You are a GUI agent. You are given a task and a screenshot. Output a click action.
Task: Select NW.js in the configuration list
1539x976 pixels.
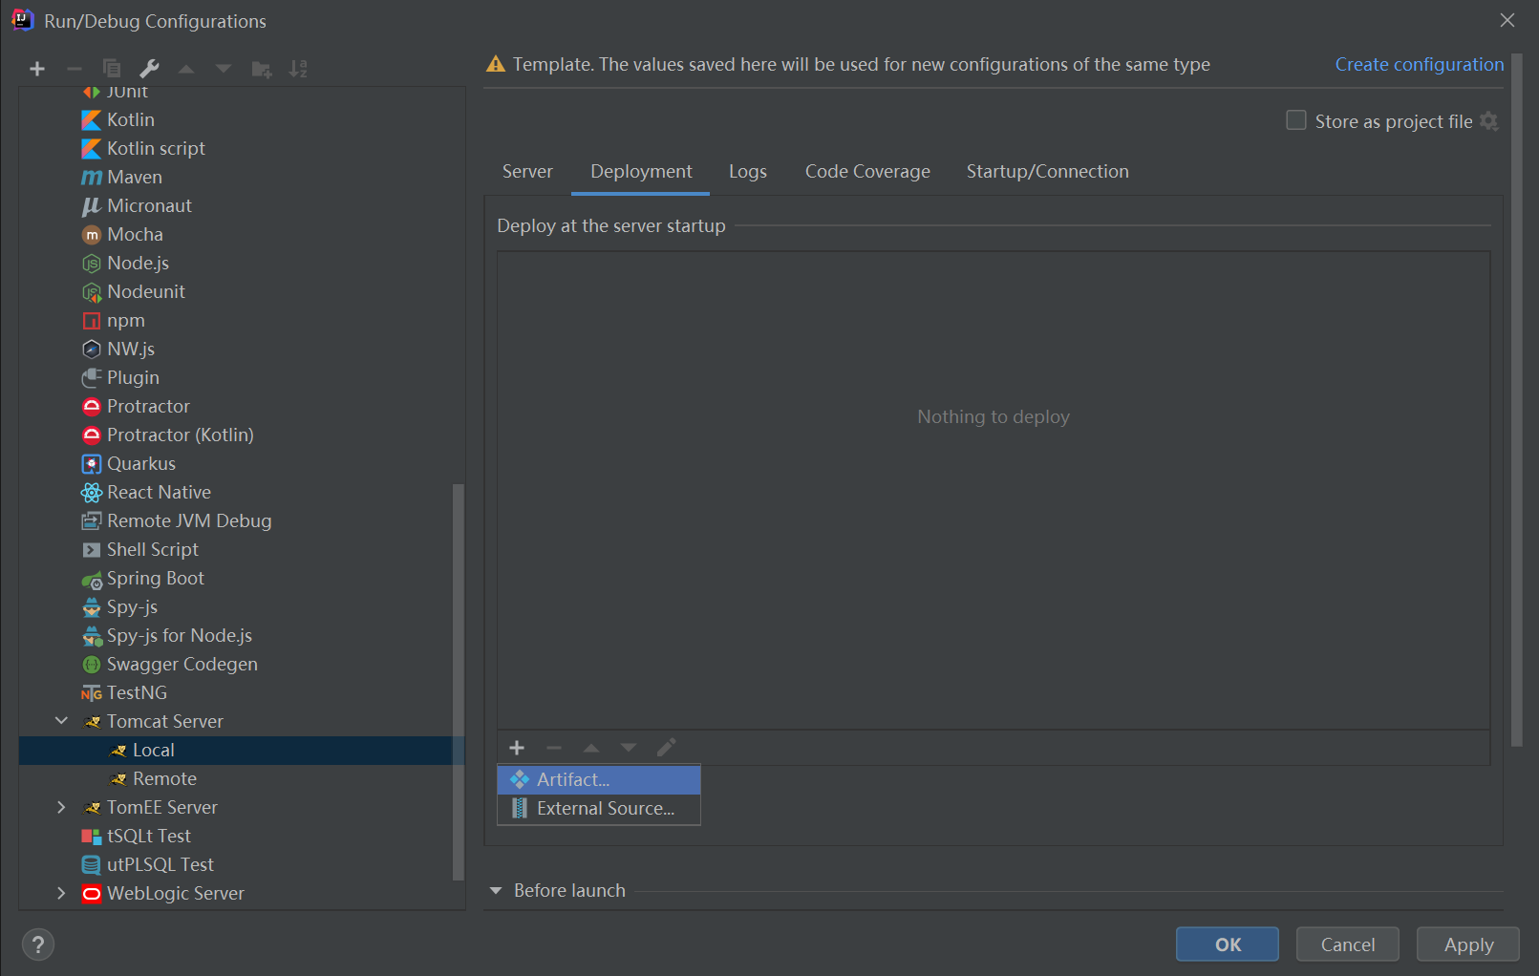242,350
